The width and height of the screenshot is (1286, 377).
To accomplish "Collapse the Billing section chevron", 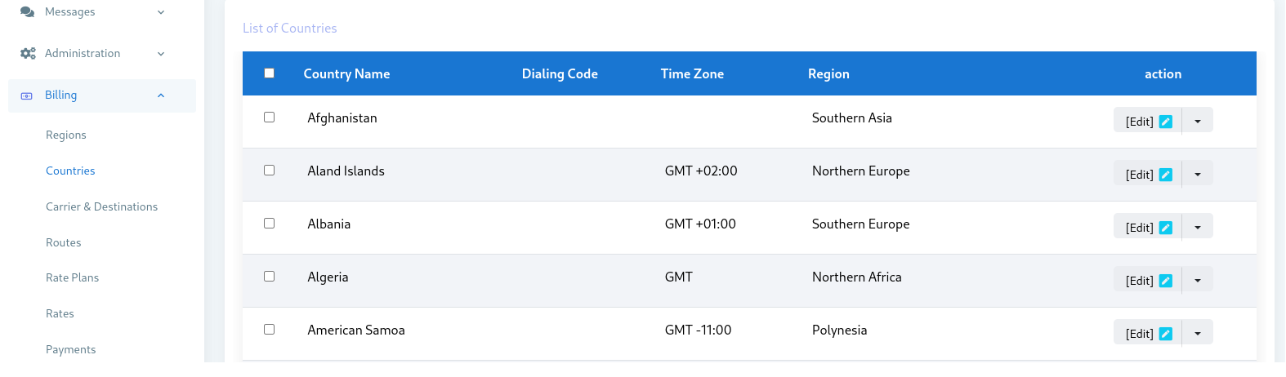I will [161, 95].
